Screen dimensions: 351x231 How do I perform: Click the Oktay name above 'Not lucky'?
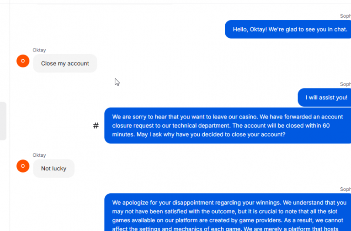pos(39,155)
